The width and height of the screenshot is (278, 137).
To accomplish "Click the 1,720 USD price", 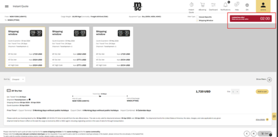I will click(x=203, y=91).
